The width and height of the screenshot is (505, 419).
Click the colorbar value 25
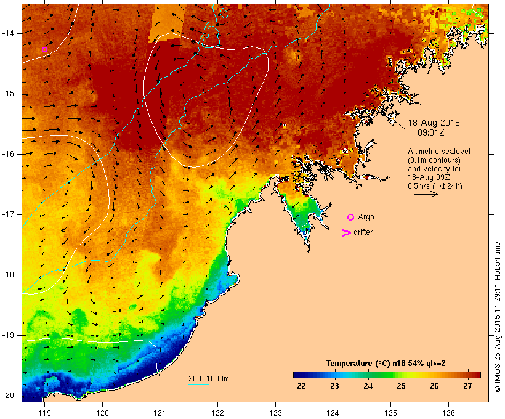click(x=401, y=386)
